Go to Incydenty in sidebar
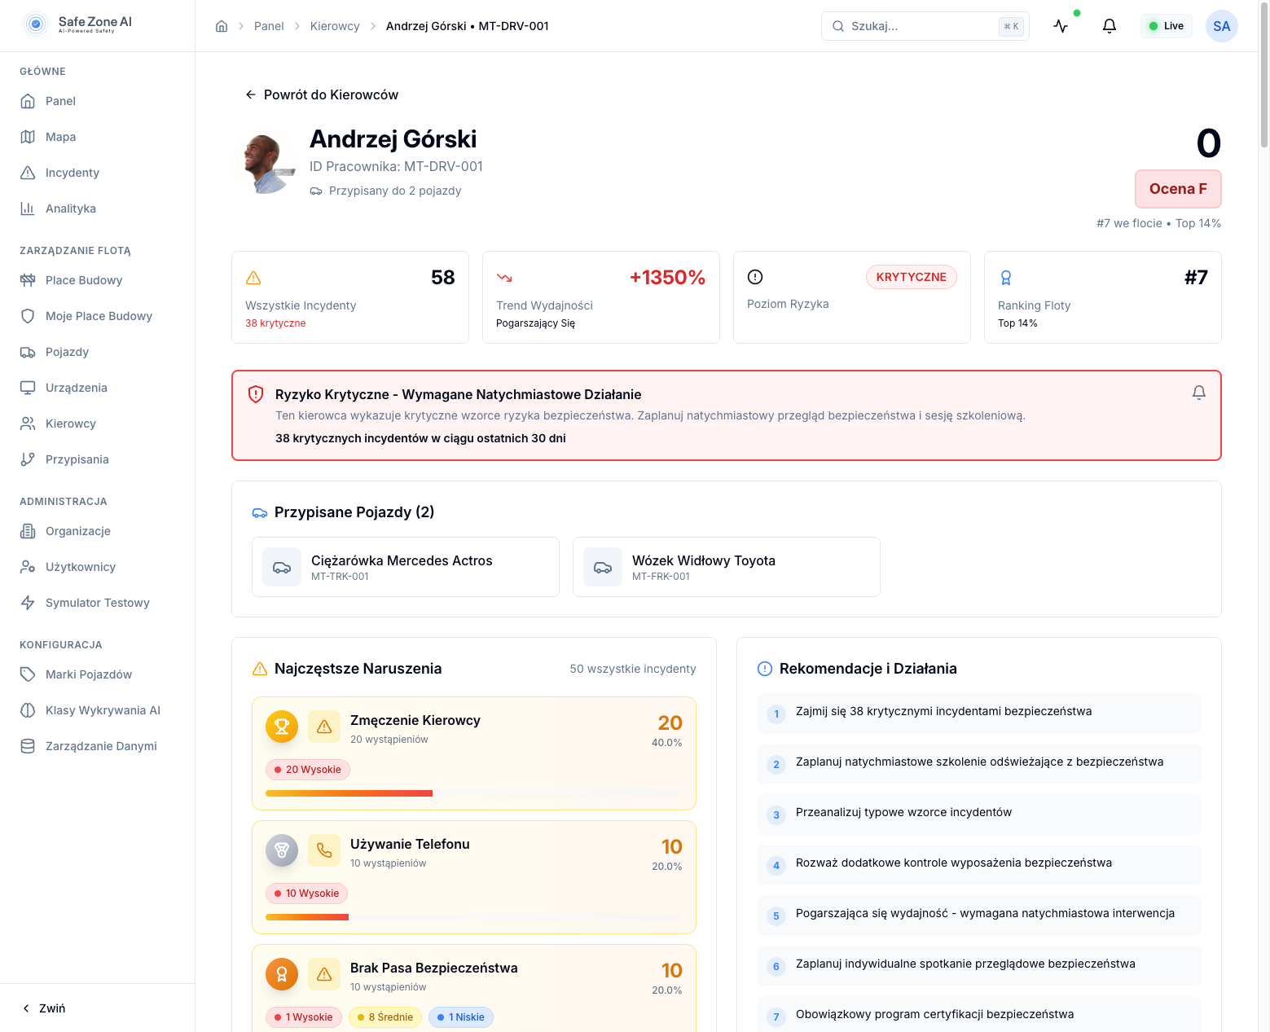This screenshot has width=1270, height=1032. coord(72,173)
